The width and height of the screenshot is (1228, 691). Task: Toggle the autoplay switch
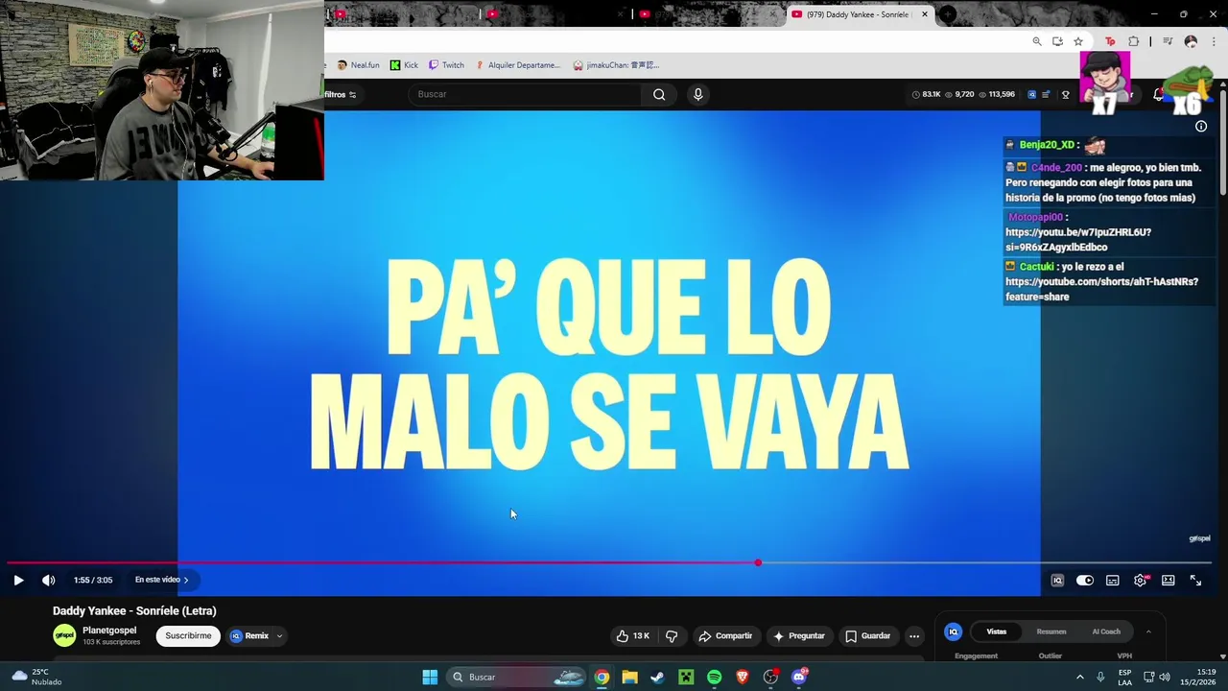1085,581
